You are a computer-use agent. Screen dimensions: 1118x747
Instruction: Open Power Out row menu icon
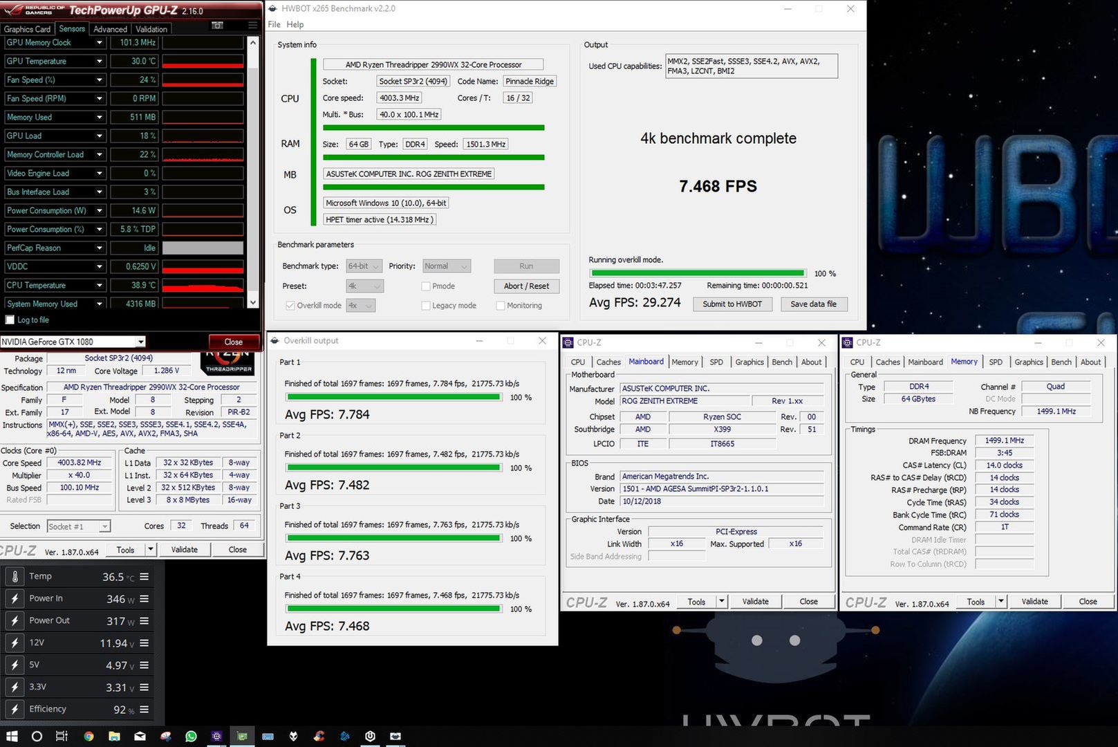(x=144, y=621)
